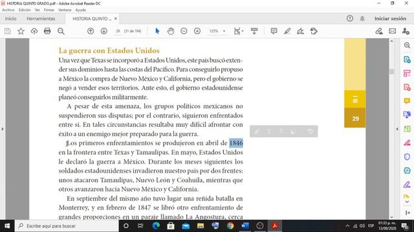Select the highlight text pen tool
414x232 pixels.
[287, 31]
